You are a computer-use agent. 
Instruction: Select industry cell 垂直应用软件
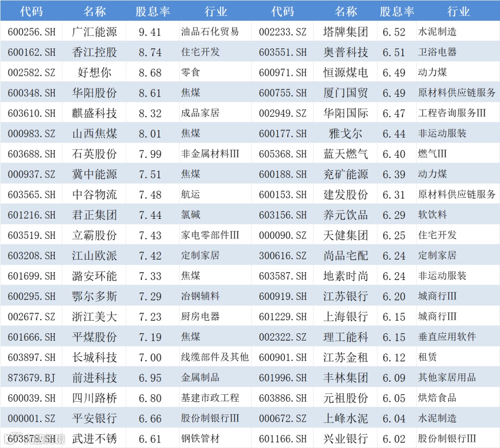click(447, 337)
